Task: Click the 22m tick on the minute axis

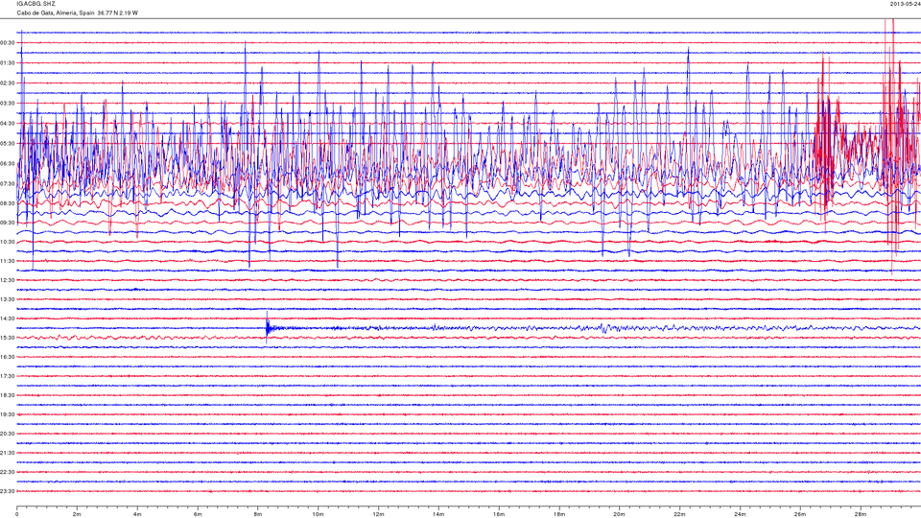Action: 679,514
